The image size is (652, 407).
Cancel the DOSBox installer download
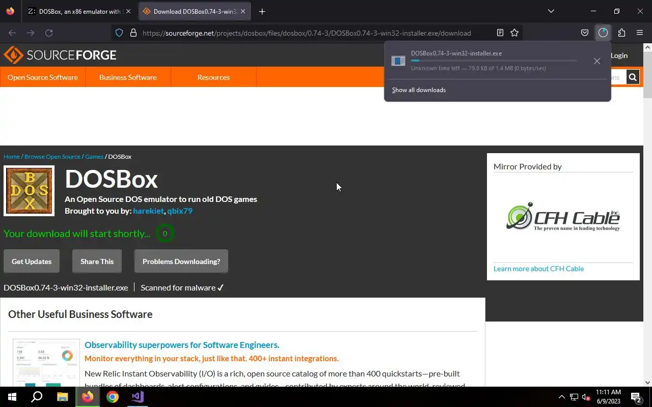pyautogui.click(x=596, y=61)
